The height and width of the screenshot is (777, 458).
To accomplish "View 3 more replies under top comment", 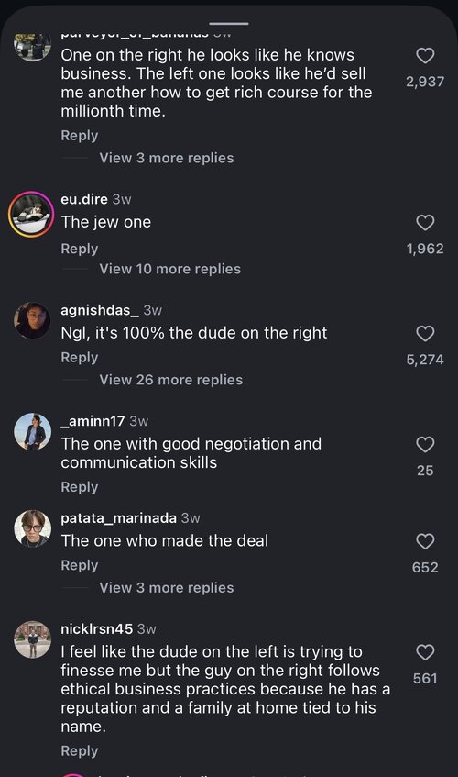I will pyautogui.click(x=166, y=158).
